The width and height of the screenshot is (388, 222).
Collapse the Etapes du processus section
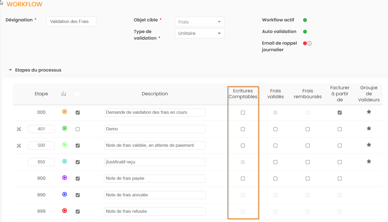click(x=11, y=70)
